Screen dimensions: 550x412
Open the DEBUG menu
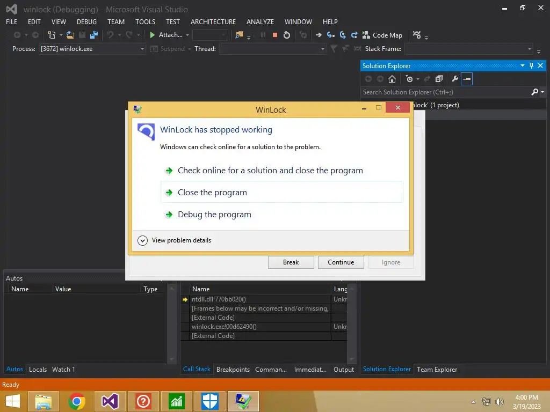(86, 21)
